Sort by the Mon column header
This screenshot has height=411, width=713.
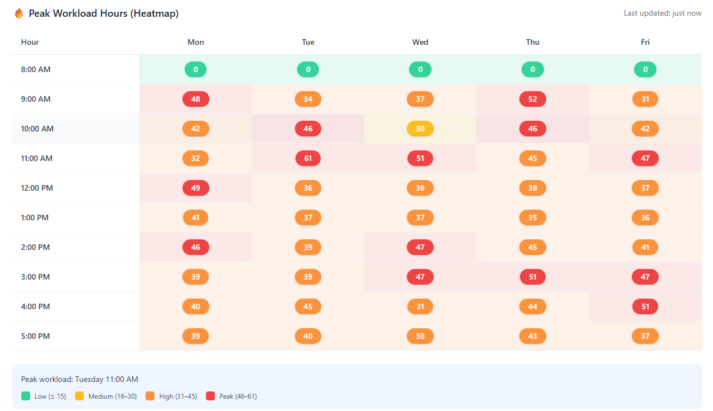pyautogui.click(x=195, y=42)
